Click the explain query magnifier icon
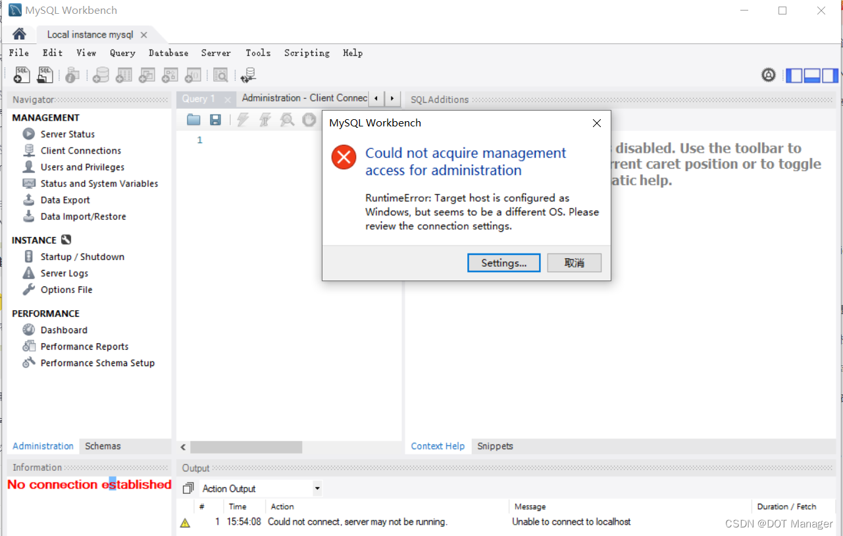The width and height of the screenshot is (843, 536). tap(287, 119)
